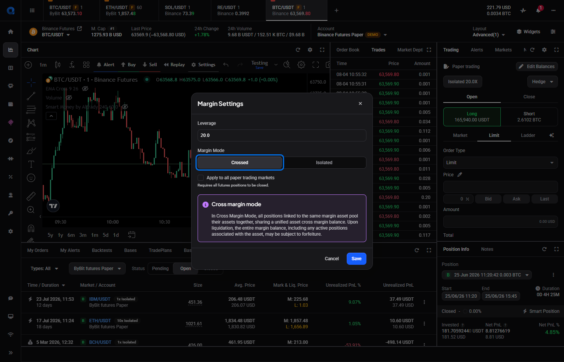The width and height of the screenshot is (564, 362).
Task: Open go-to-date calendar icon
Action: click(131, 235)
